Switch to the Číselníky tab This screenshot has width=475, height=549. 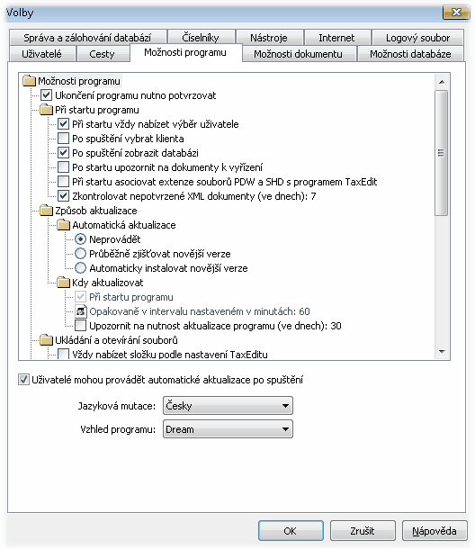(201, 38)
